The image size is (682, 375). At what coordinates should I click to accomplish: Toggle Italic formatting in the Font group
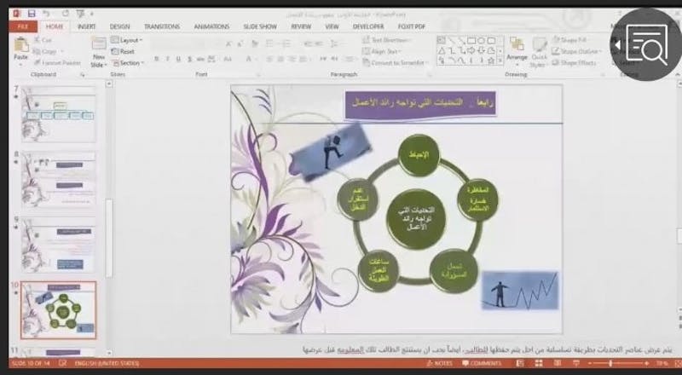tap(167, 59)
